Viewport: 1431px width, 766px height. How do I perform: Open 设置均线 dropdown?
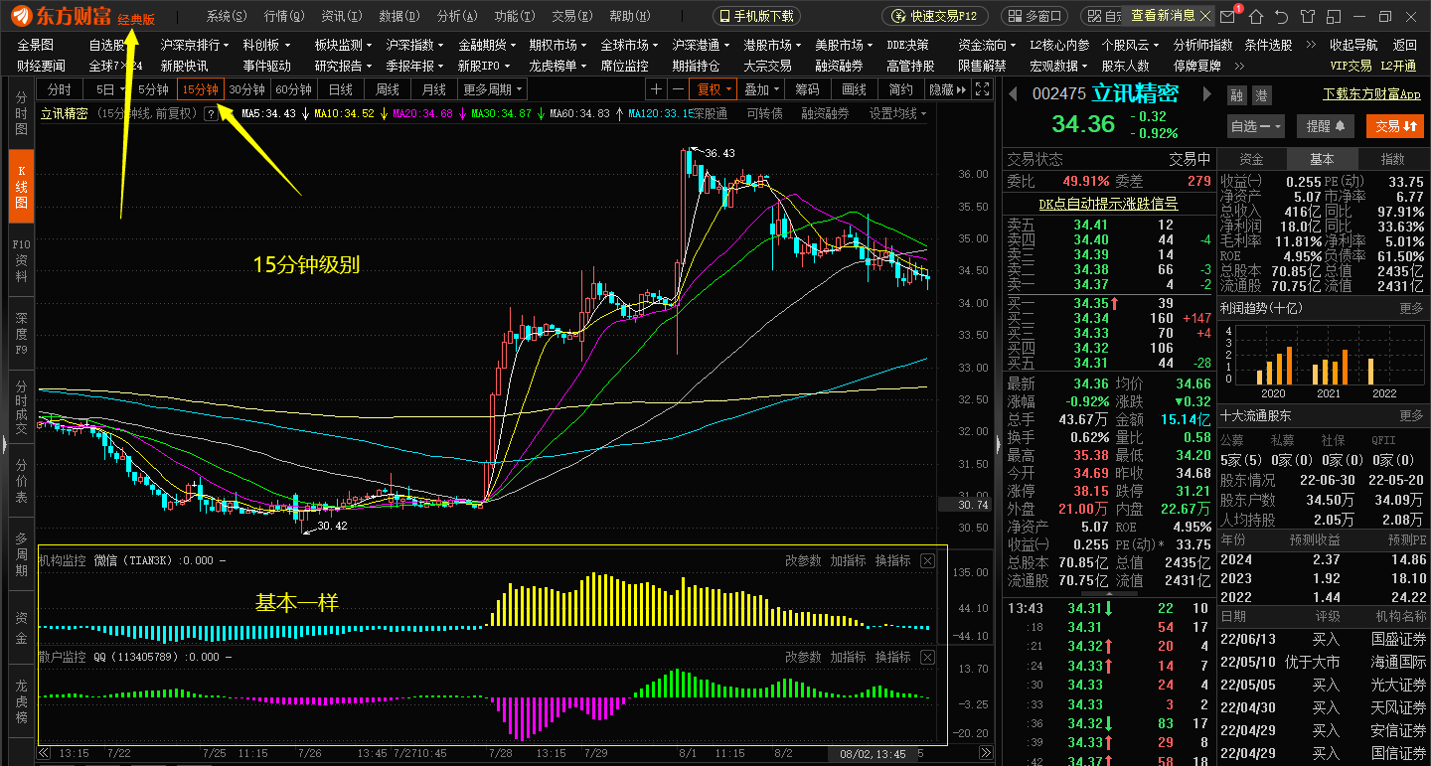897,114
